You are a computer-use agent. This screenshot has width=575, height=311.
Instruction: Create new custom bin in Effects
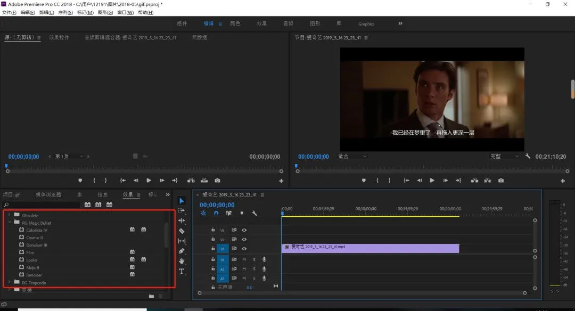point(151,296)
